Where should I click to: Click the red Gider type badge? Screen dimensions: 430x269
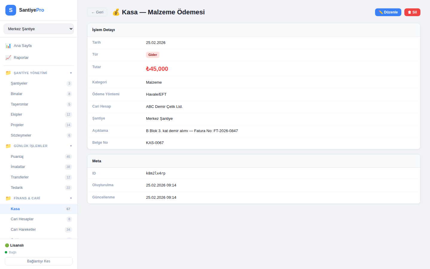(153, 55)
